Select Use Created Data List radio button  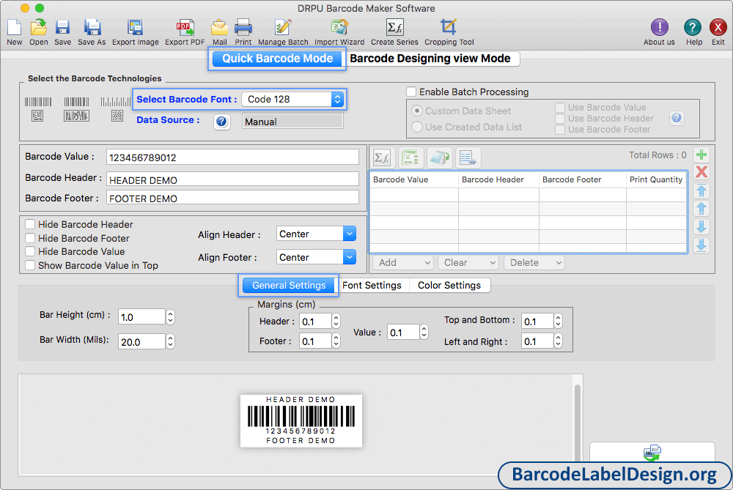416,127
